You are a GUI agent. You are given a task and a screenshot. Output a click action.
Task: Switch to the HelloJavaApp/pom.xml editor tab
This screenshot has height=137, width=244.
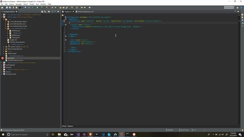coord(85,12)
